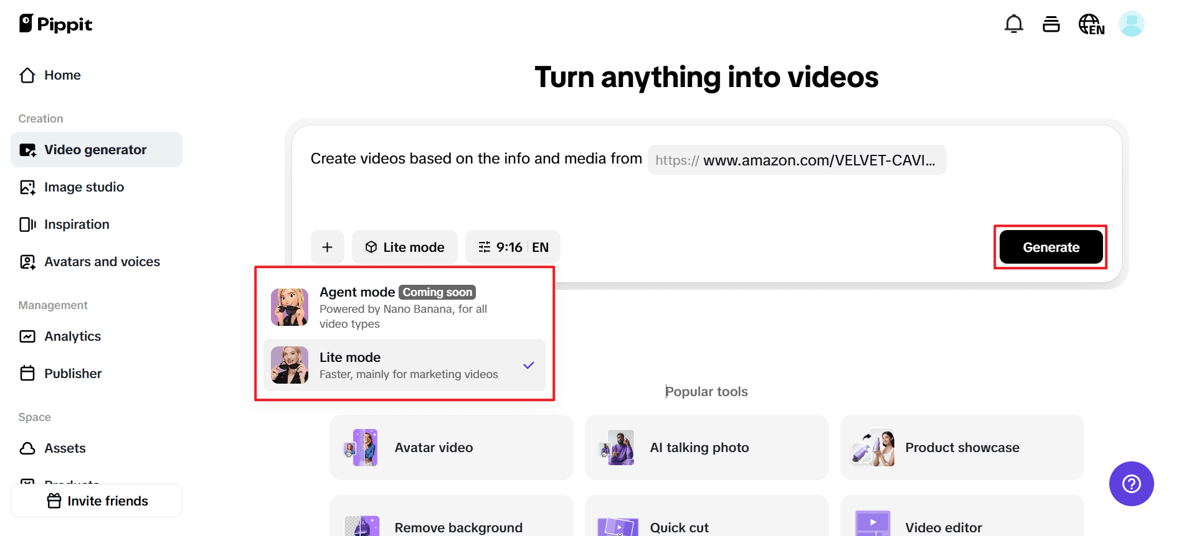The width and height of the screenshot is (1184, 536).
Task: Click the Invite friends button
Action: [97, 501]
